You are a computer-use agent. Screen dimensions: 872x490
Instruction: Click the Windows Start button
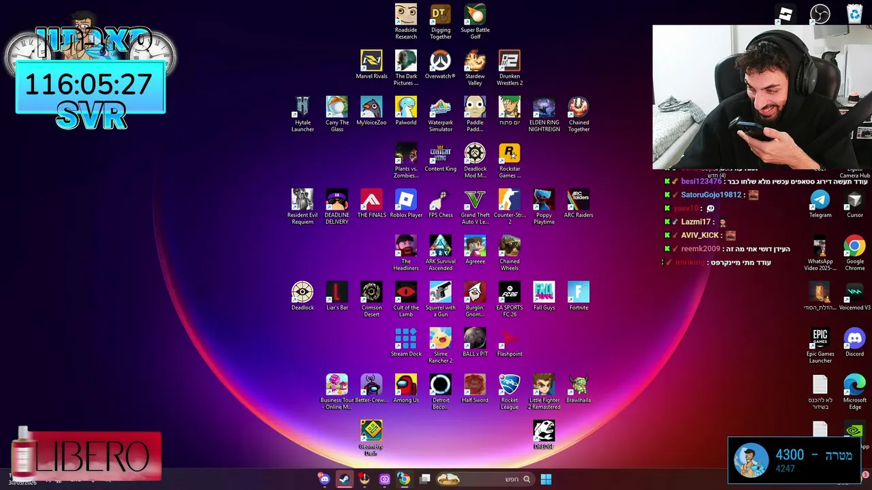546,479
